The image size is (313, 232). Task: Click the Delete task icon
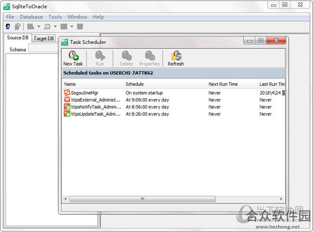click(127, 55)
